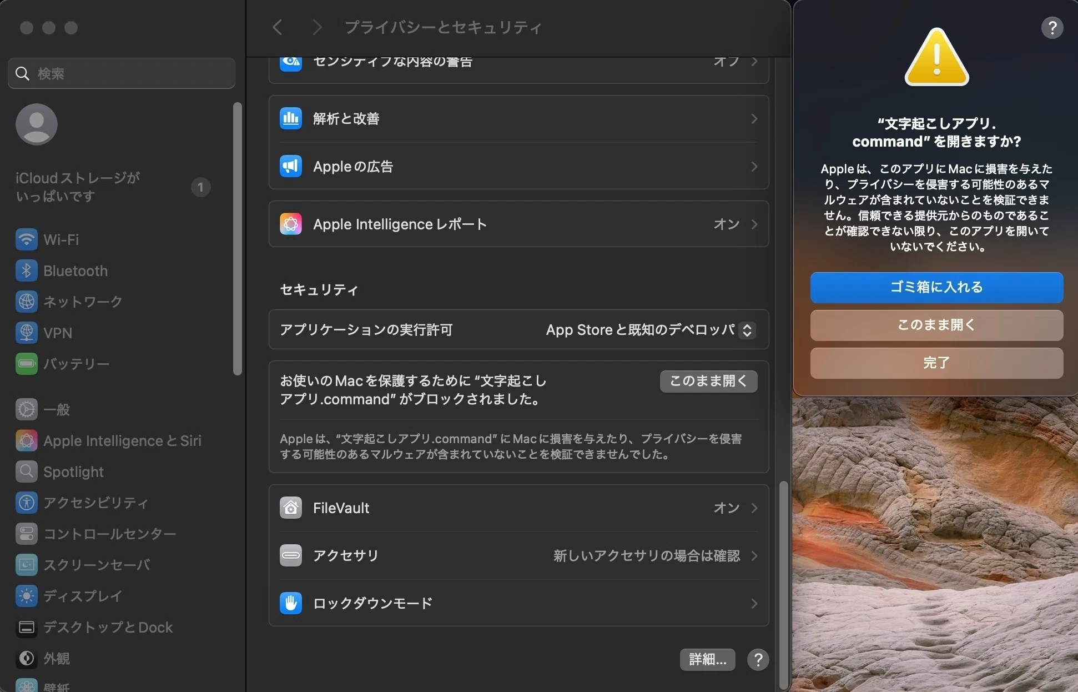Select コントロールセンター label in sidebar
1078x692 pixels.
click(x=110, y=534)
